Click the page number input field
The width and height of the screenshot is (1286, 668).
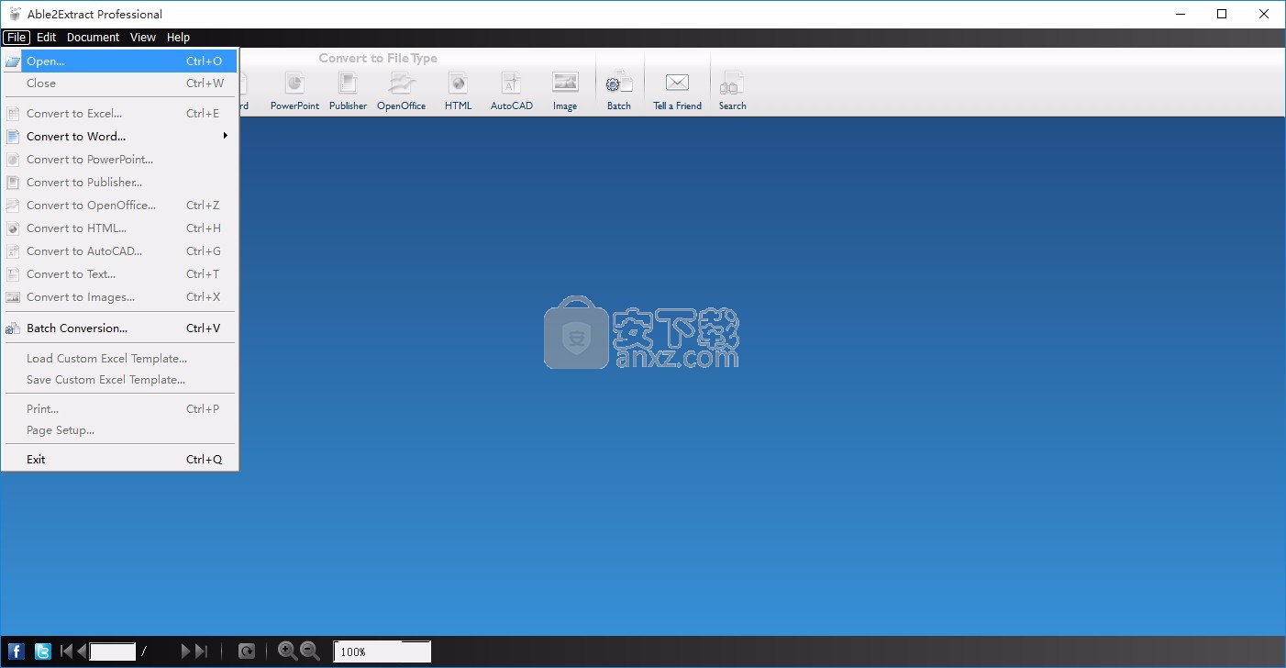(113, 651)
